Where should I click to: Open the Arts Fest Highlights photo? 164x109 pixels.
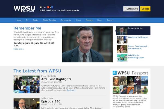coord(27,84)
